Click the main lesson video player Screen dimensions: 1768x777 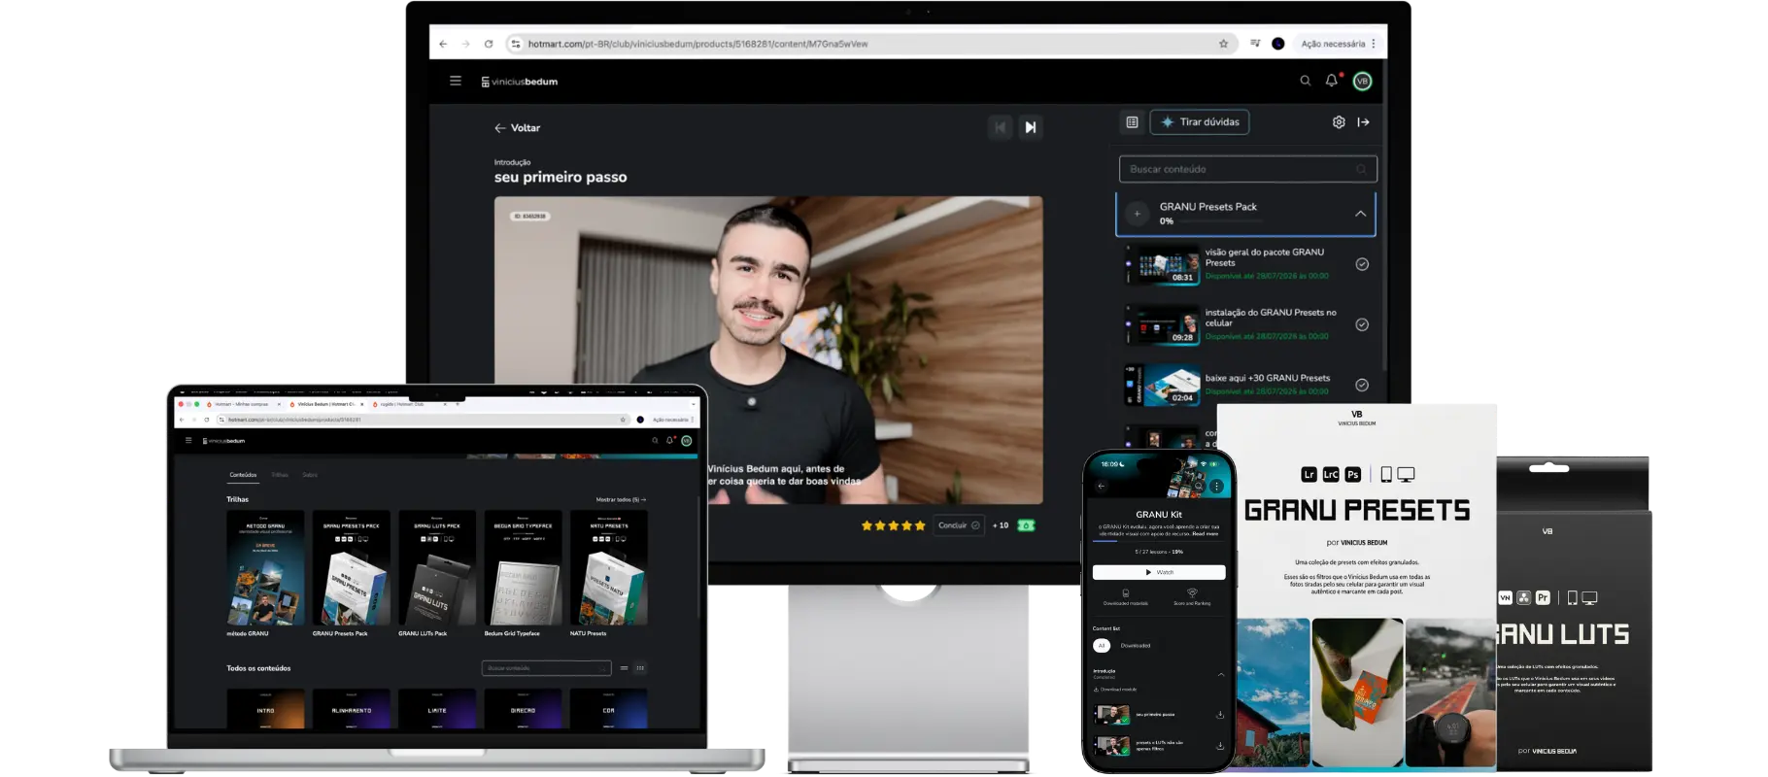point(768,350)
